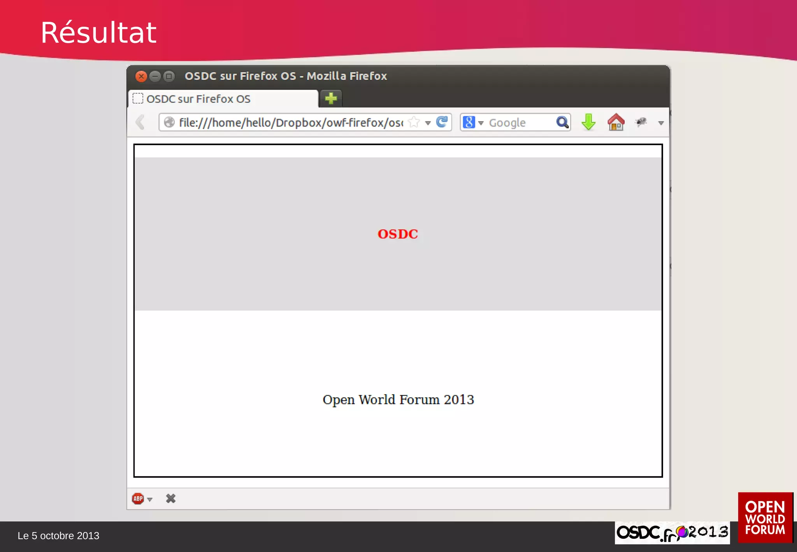Click the bug-shaped toolbar add-on icon

point(641,122)
